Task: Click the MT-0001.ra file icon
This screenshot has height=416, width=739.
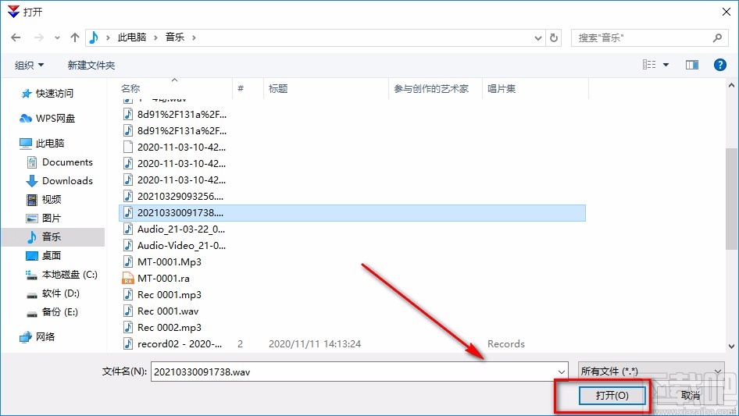Action: (128, 279)
